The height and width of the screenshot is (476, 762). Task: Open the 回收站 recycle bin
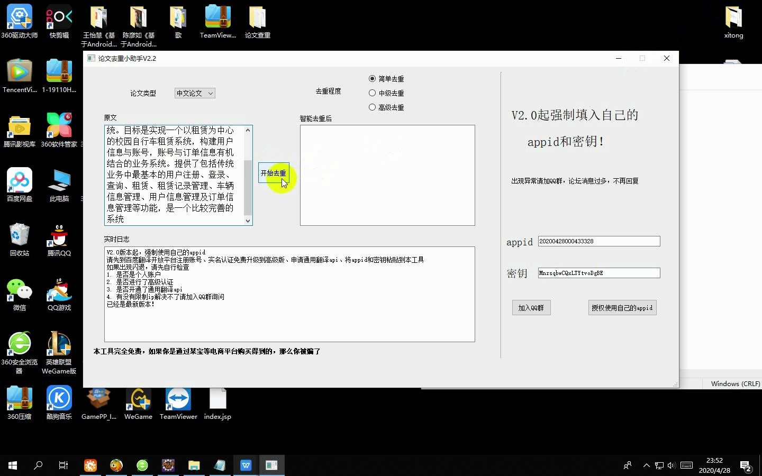click(x=20, y=239)
